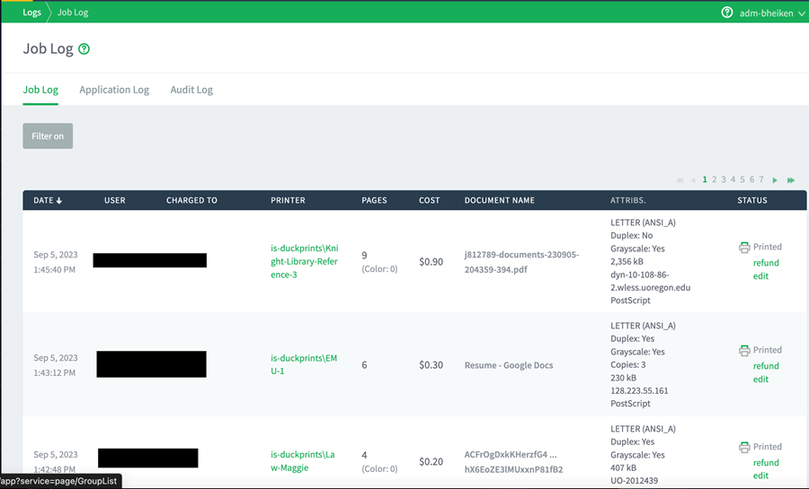The image size is (809, 489).
Task: Select the Job Log tab
Action: [x=40, y=90]
